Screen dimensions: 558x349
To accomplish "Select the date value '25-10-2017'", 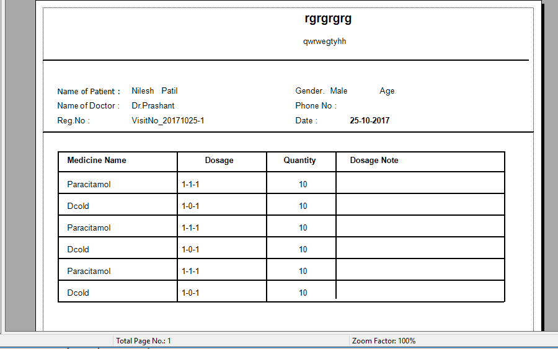I will coord(370,121).
